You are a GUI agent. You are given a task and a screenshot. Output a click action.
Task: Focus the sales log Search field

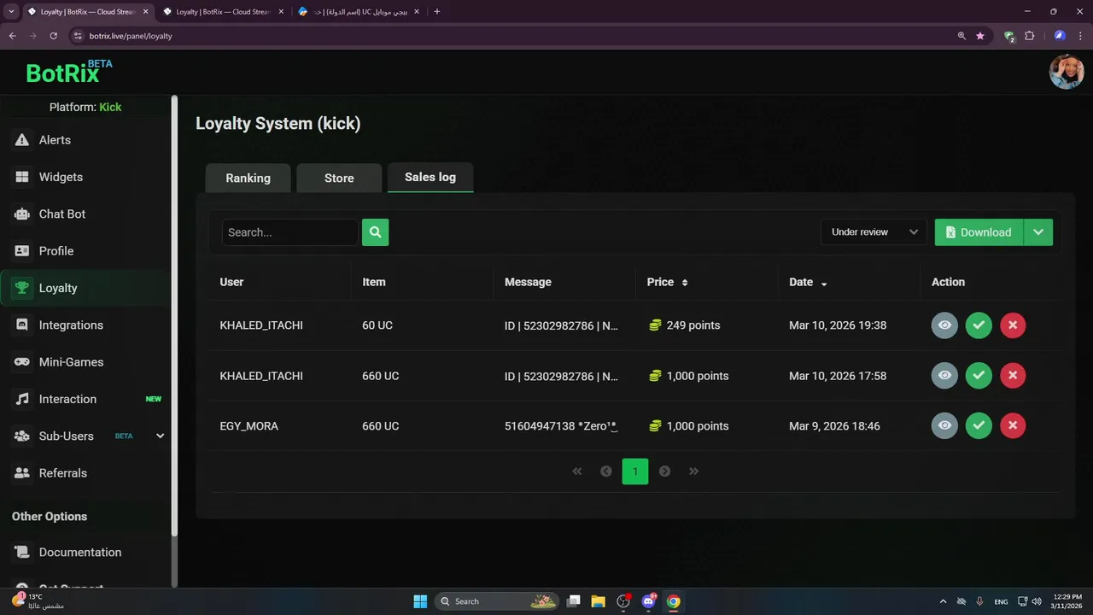coord(289,232)
